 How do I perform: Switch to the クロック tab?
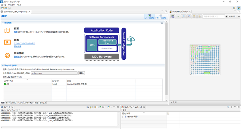pos(14,103)
